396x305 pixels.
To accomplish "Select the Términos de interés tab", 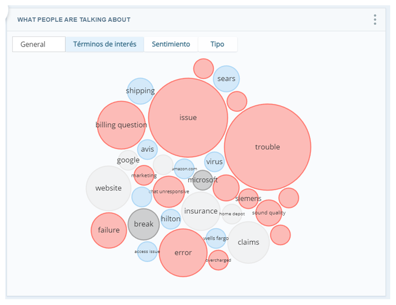I will 104,44.
